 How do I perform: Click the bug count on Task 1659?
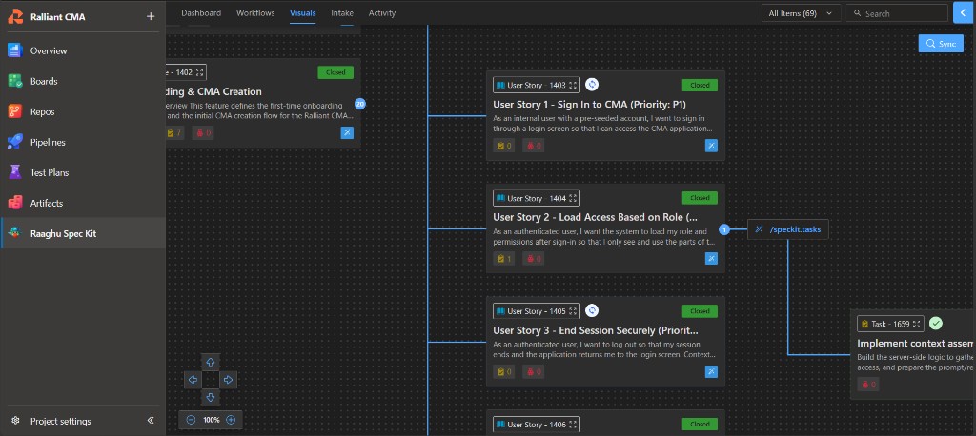coord(868,385)
